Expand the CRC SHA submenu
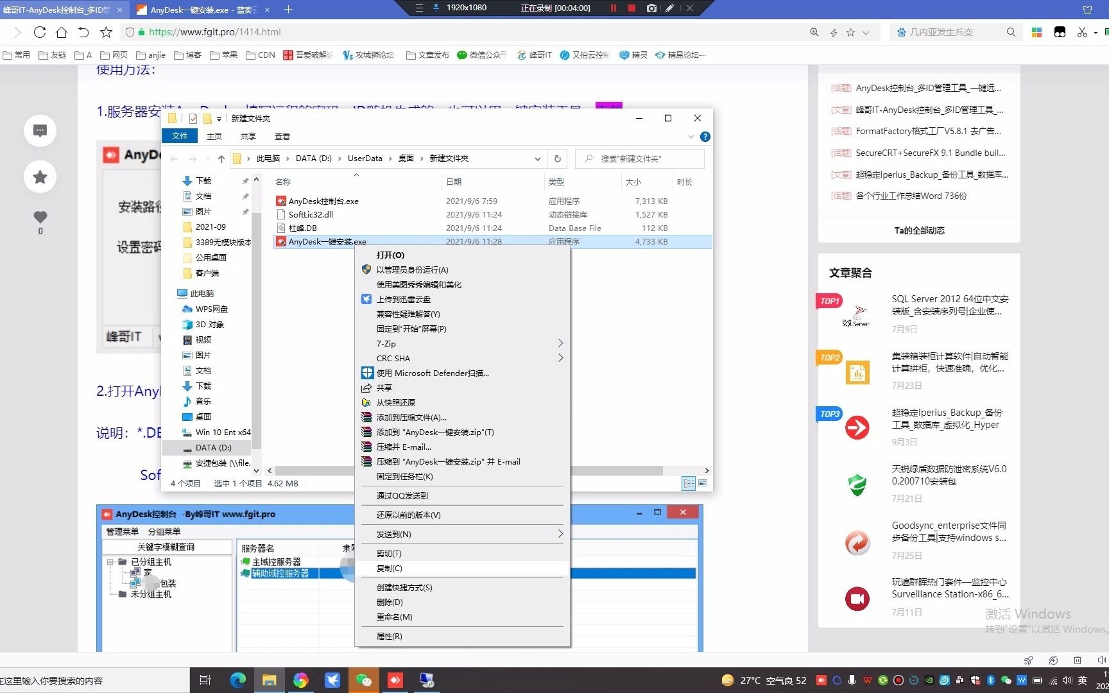Image resolution: width=1109 pixels, height=693 pixels. tap(560, 358)
